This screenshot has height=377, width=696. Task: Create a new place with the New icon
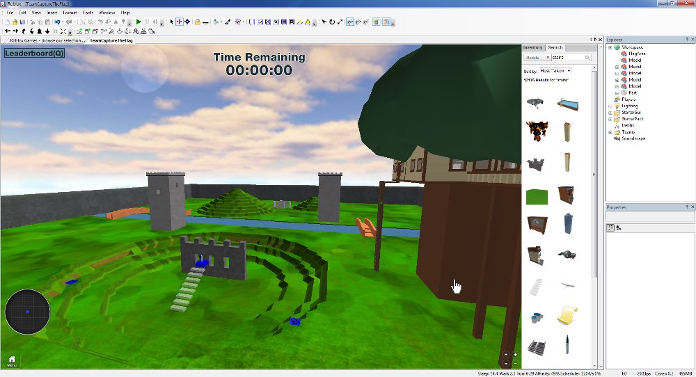click(8, 22)
